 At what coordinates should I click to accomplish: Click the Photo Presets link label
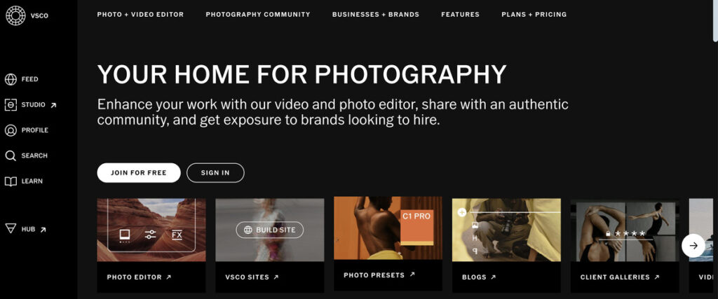tap(374, 274)
